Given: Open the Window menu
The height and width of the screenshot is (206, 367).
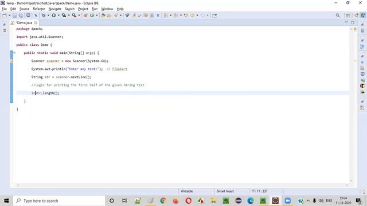Looking at the screenshot, I should [107, 9].
